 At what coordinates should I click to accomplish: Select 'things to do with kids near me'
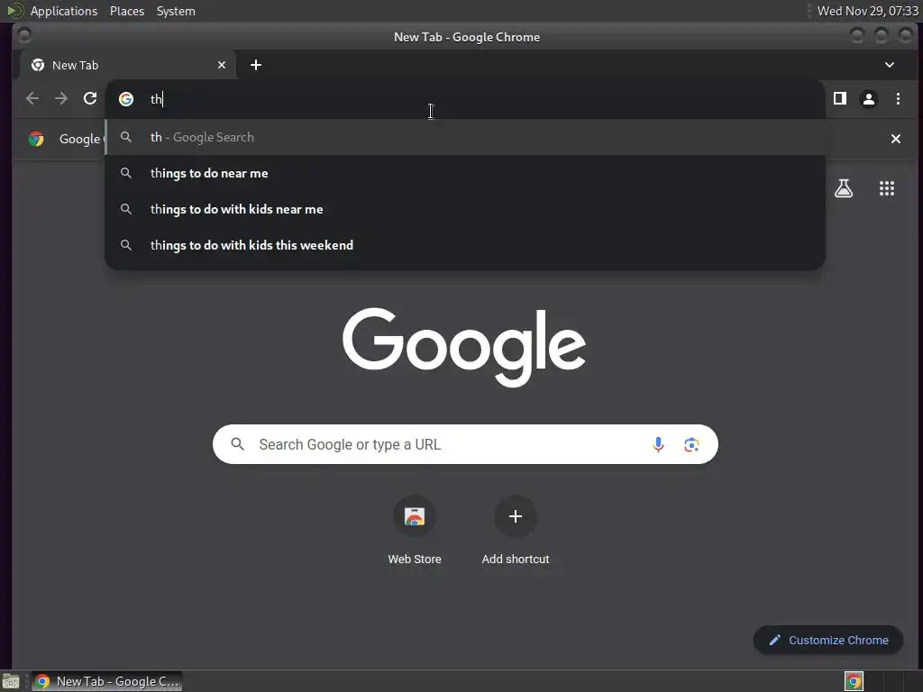[465, 209]
